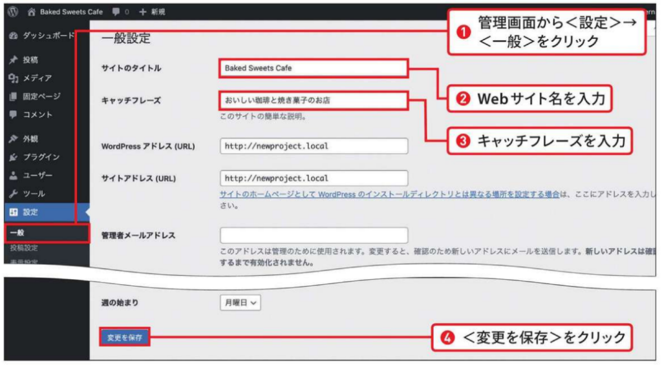This screenshot has width=662, height=365.
Task: Open ダッシュボード via its sidebar icon
Action: coord(13,36)
